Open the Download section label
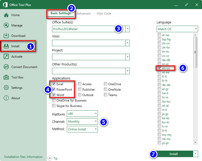 pyautogui.click(x=18, y=36)
